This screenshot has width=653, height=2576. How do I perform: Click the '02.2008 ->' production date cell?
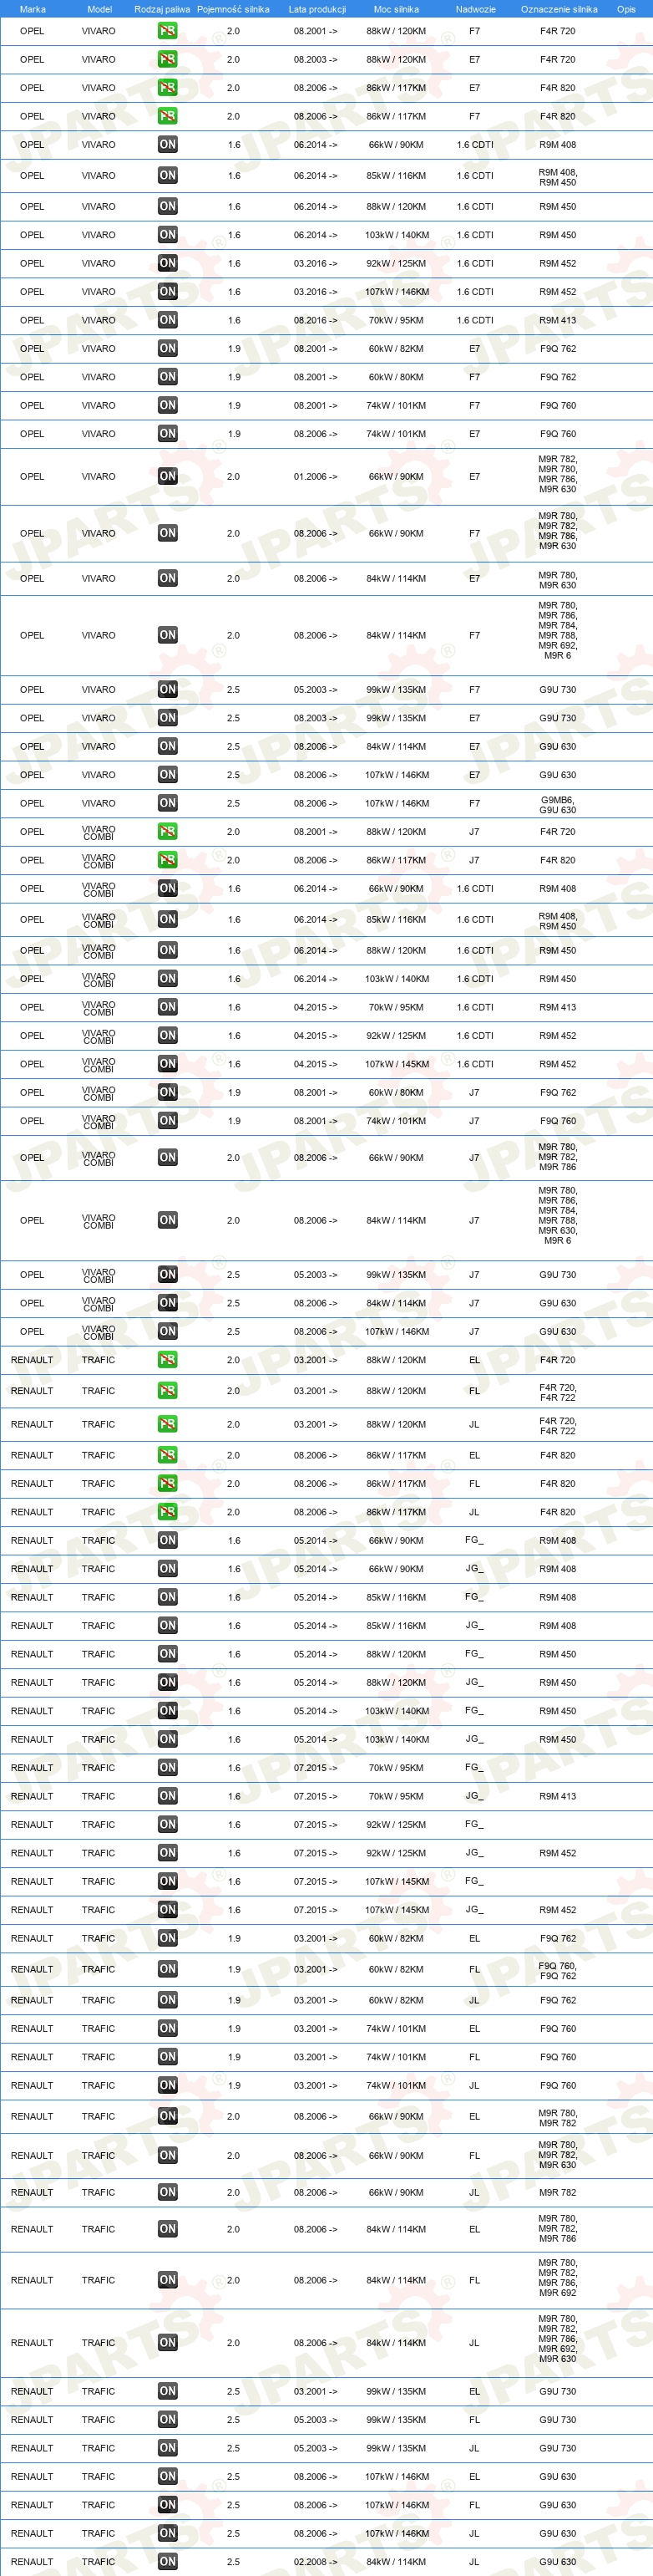(x=316, y=2562)
